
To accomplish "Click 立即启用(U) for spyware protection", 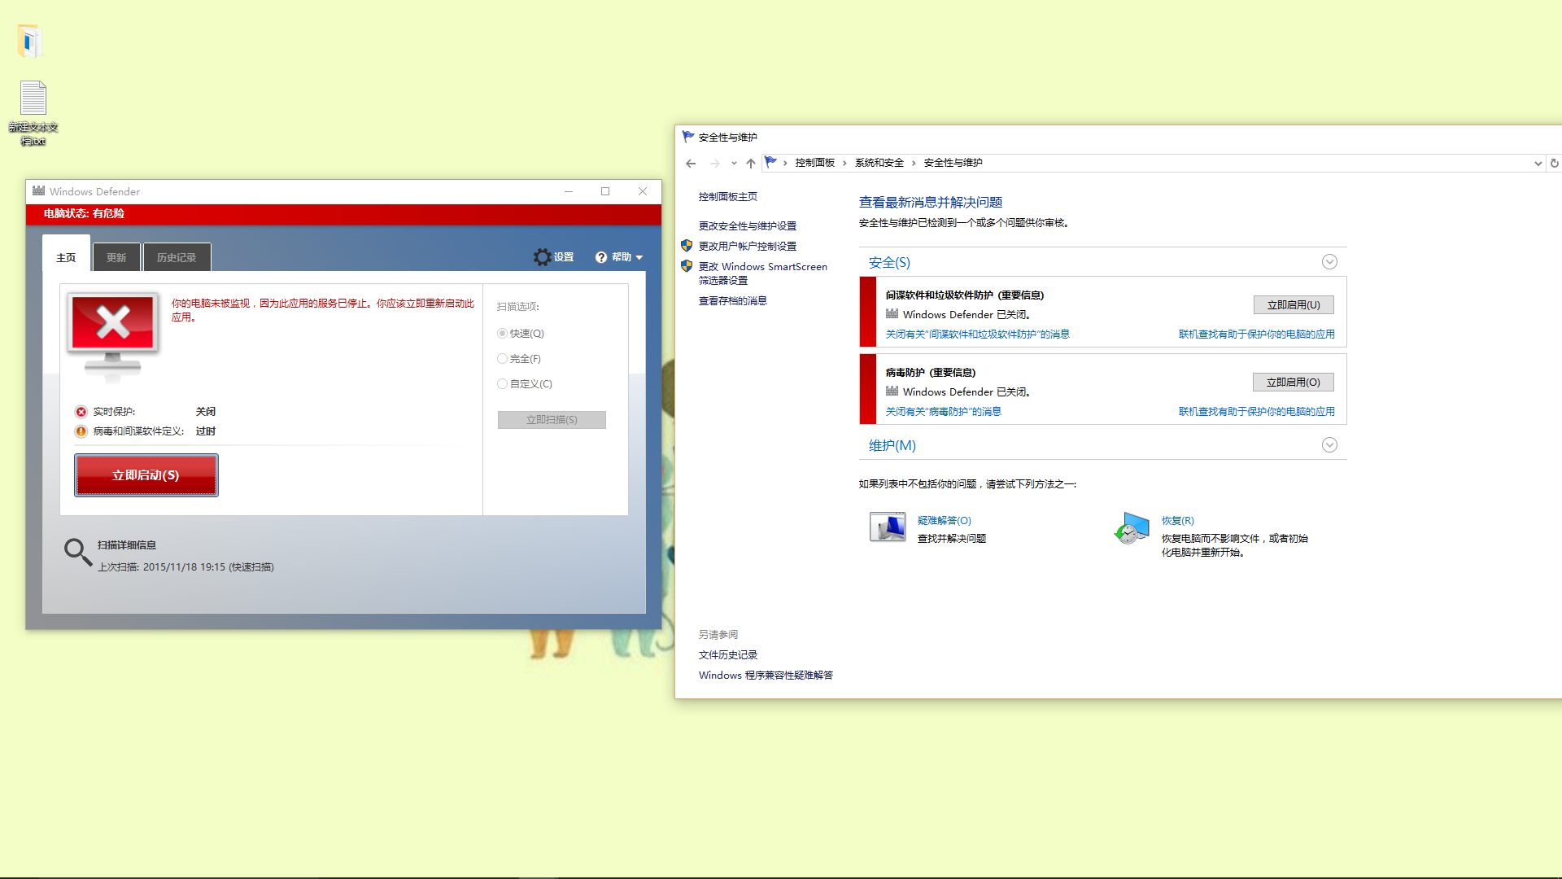I will (x=1294, y=305).
